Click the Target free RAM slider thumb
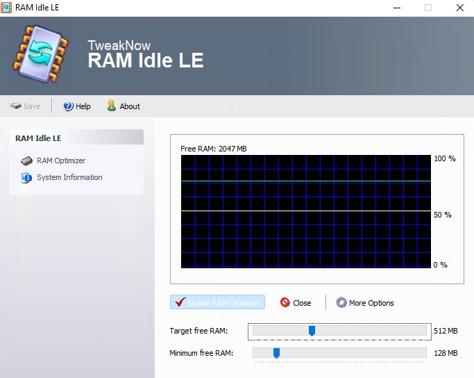The image size is (474, 378). [x=312, y=331]
